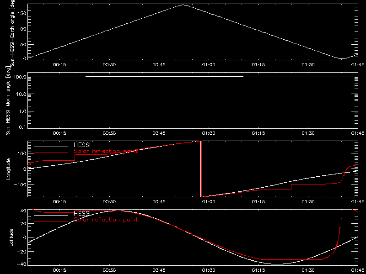Click Solar reflection point legend in Latitude plot
366x274 pixels.
106,220
